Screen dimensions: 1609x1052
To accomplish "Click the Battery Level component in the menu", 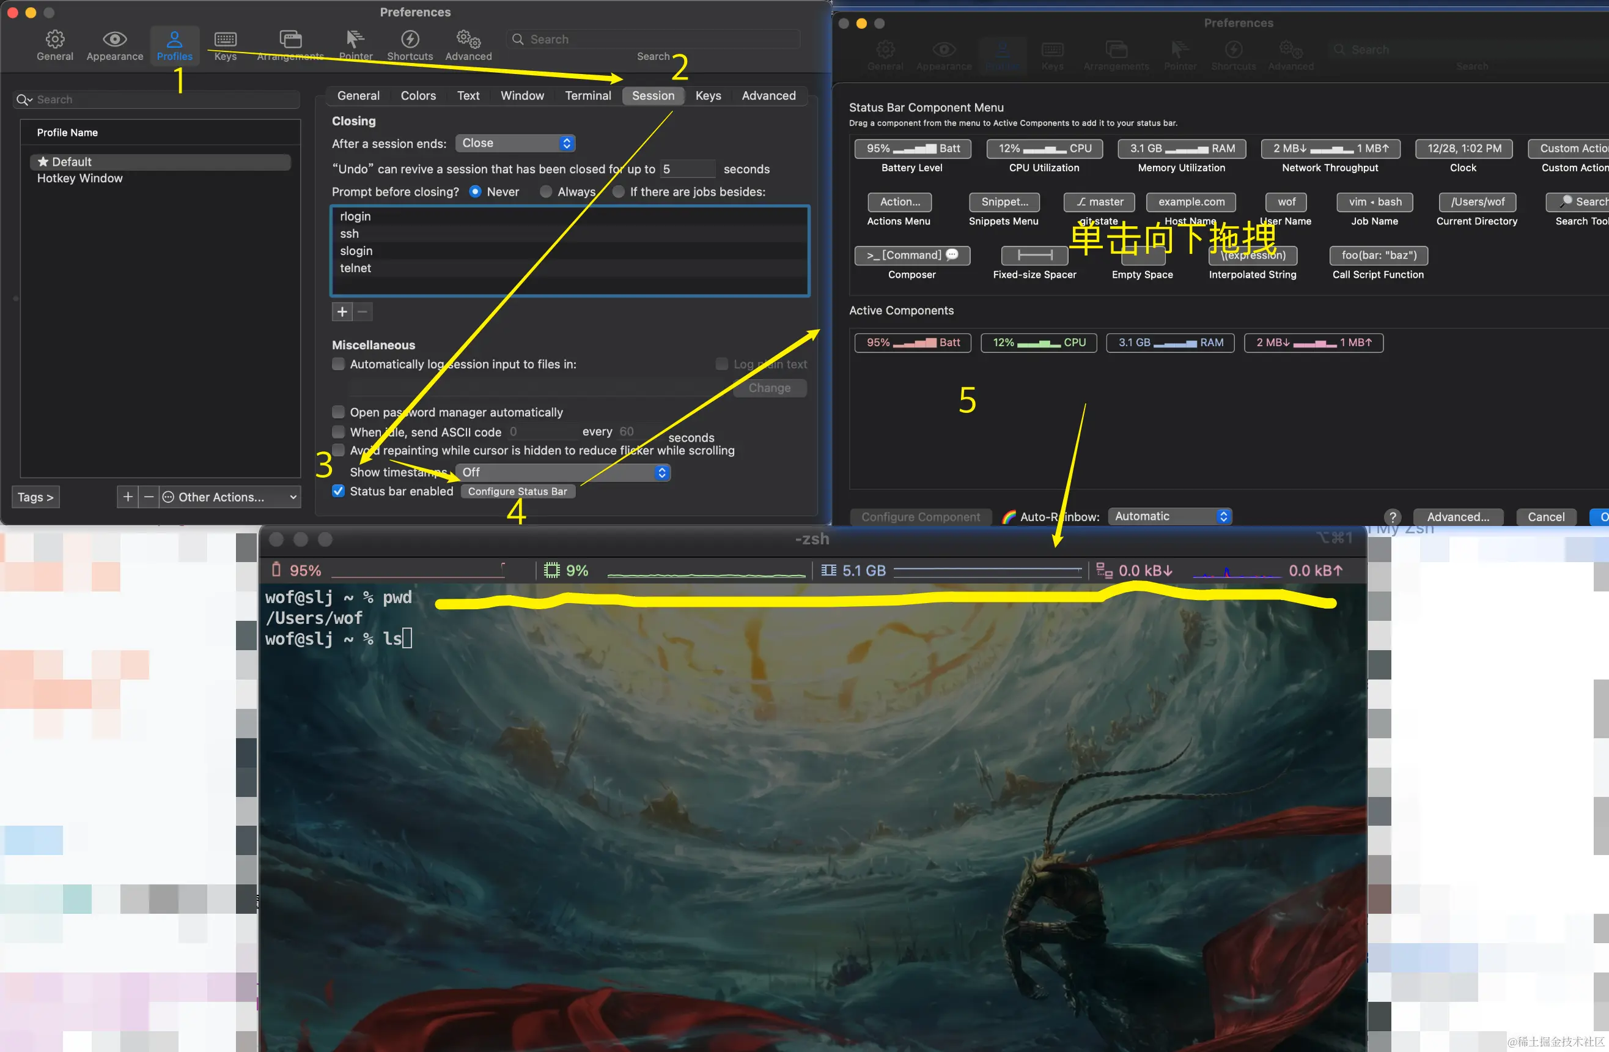I will [912, 149].
